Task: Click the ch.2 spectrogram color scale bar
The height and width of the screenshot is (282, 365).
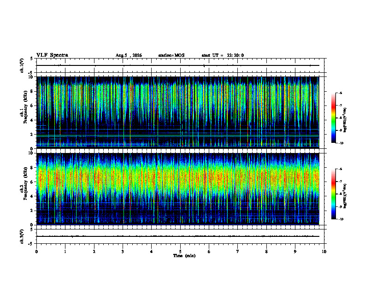Action: click(334, 194)
